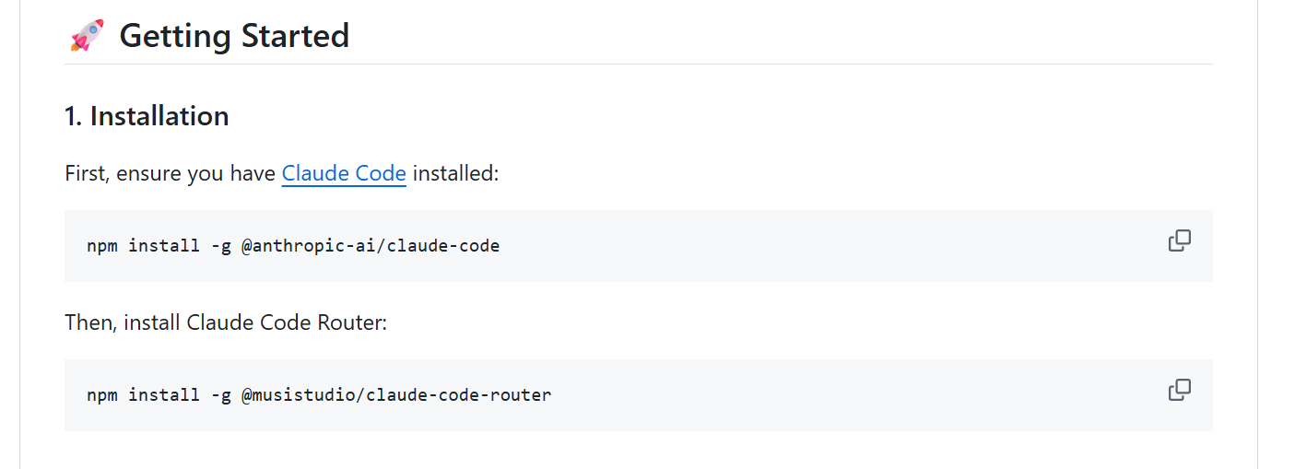Click the @musistudio/claude-code-router package name
This screenshot has width=1295, height=469.
(x=395, y=395)
